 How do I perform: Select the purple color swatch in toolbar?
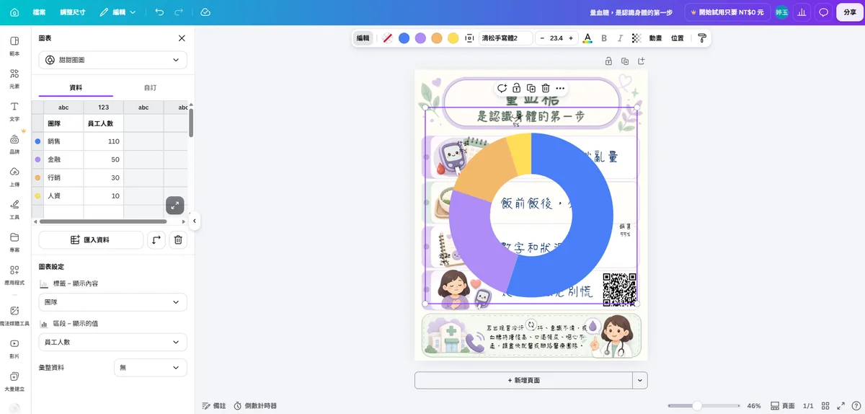420,38
